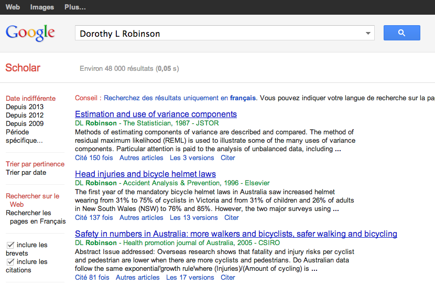The width and height of the screenshot is (435, 285).
Task: Open 'Head injuries and bicycle helmet laws' result
Action: pos(145,174)
